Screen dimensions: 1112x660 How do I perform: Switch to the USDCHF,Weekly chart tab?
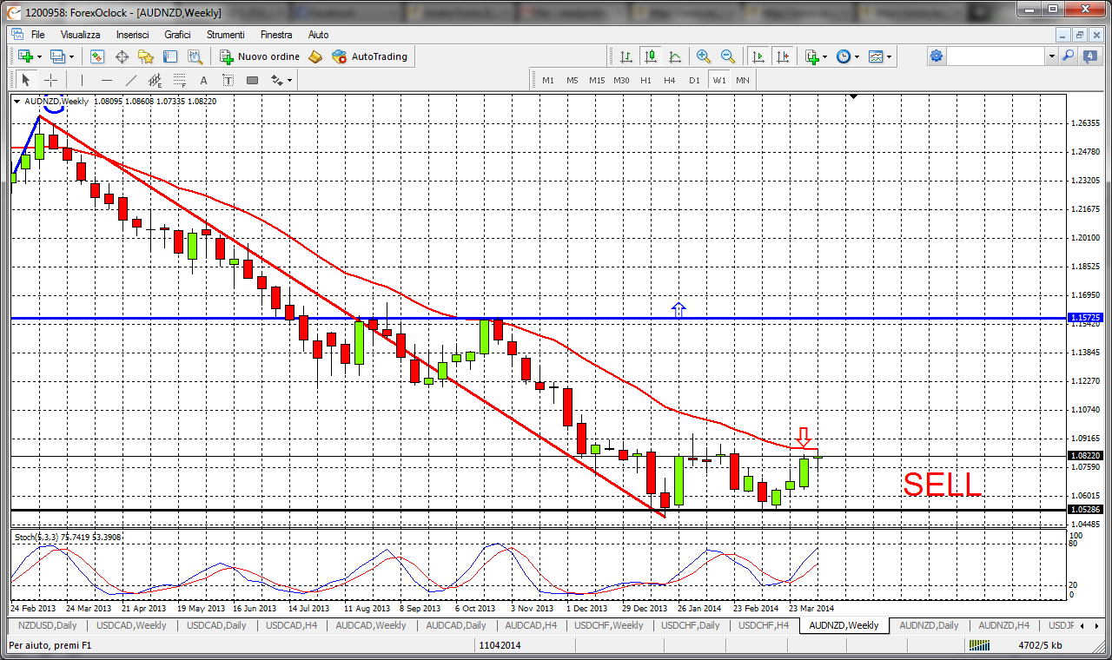coord(608,625)
